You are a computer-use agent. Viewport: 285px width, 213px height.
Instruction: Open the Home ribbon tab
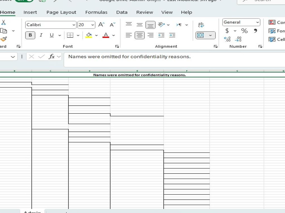7,12
